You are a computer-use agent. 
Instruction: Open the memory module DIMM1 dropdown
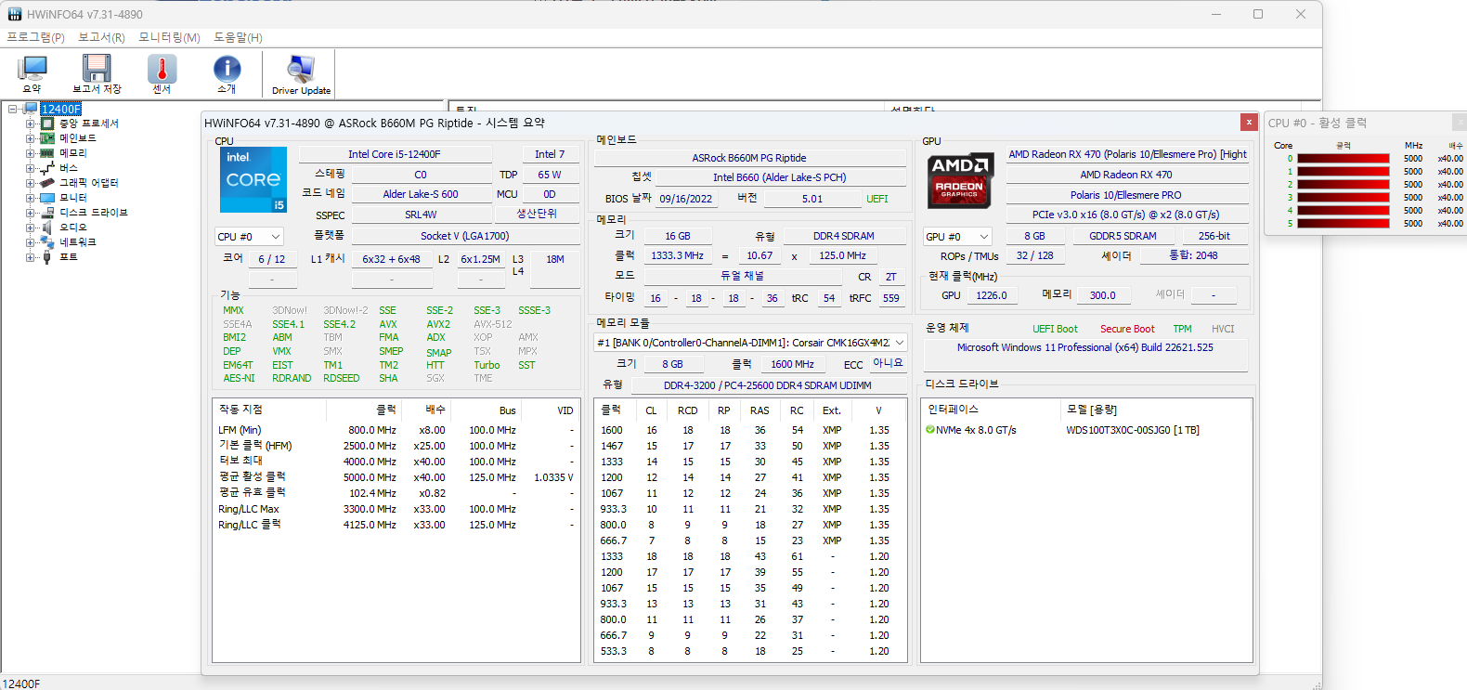coord(750,343)
